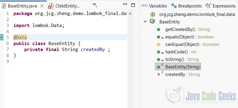
Task: Click the package declaration on line 1
Action: coord(70,13)
